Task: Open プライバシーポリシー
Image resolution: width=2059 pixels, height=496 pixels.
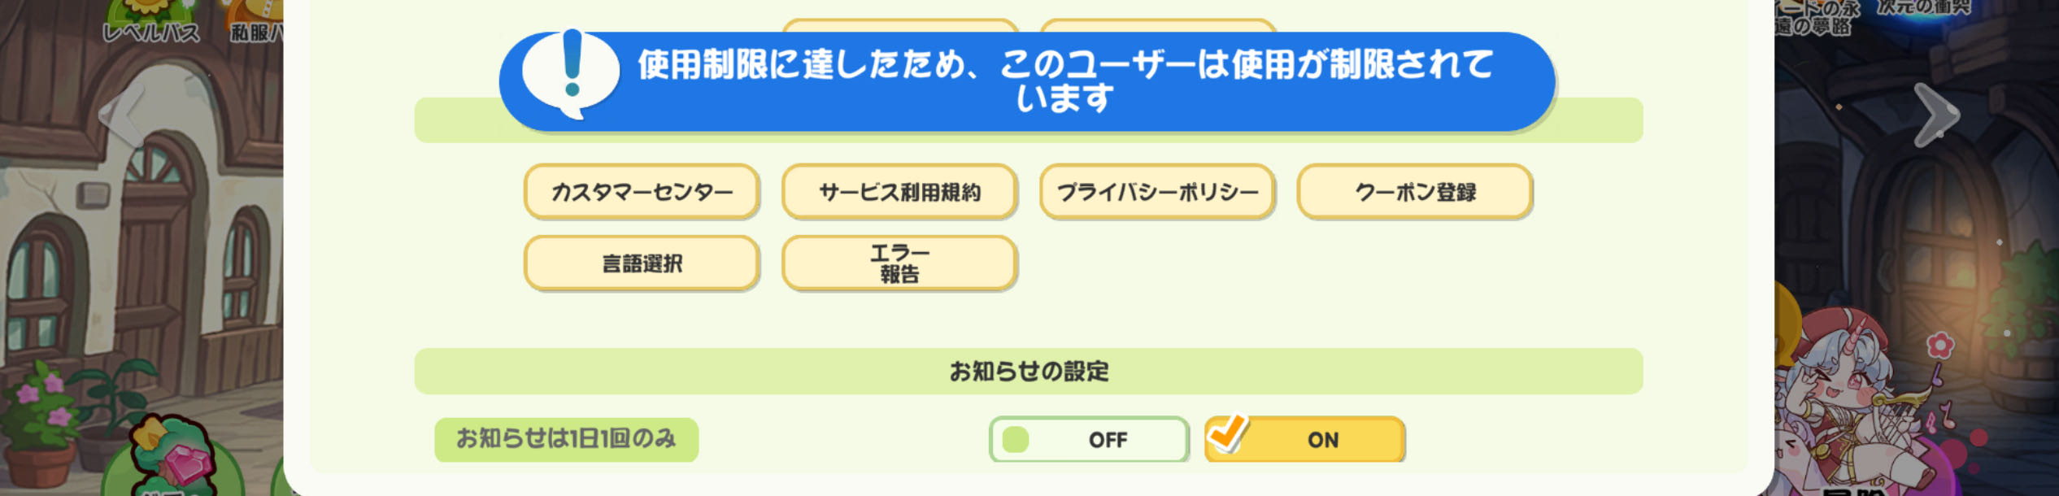Action: (x=1157, y=193)
